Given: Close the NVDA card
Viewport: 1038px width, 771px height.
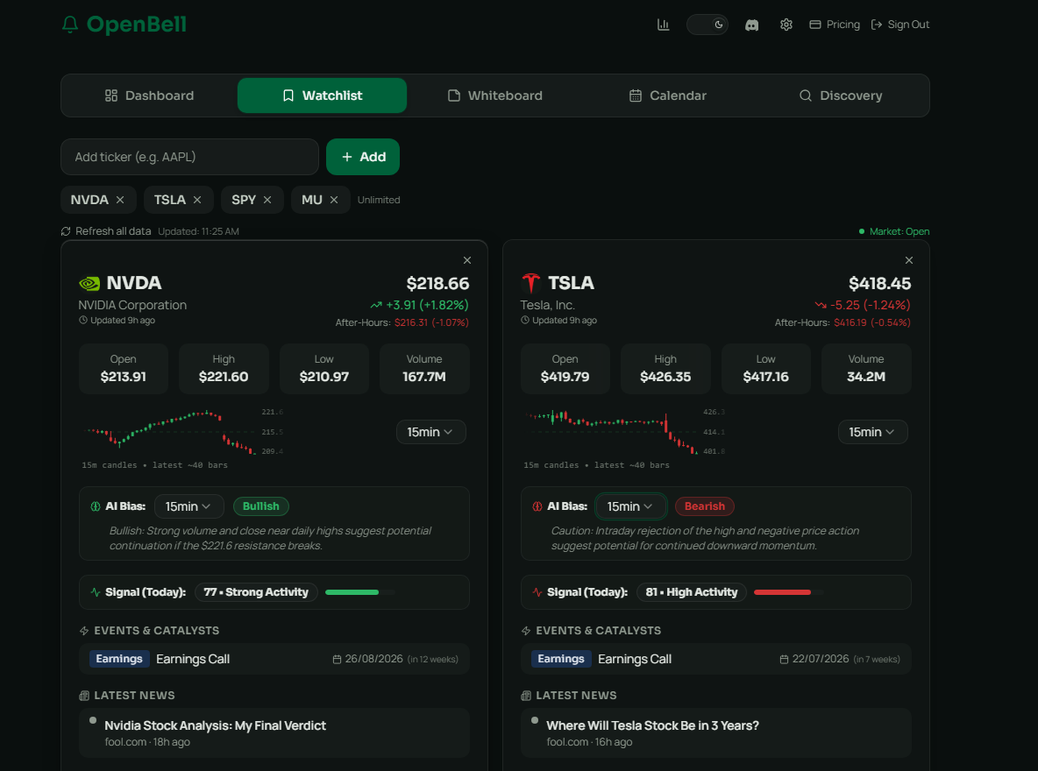Looking at the screenshot, I should pyautogui.click(x=467, y=260).
